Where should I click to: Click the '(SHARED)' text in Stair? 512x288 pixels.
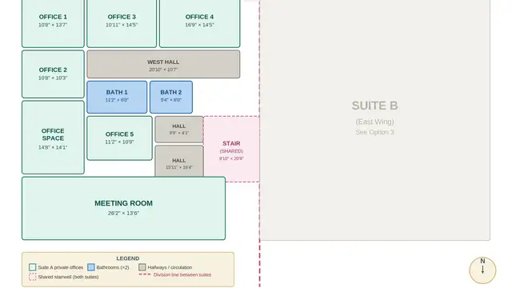[231, 151]
